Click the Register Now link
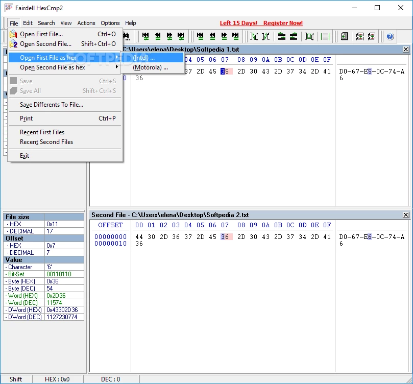 point(283,23)
